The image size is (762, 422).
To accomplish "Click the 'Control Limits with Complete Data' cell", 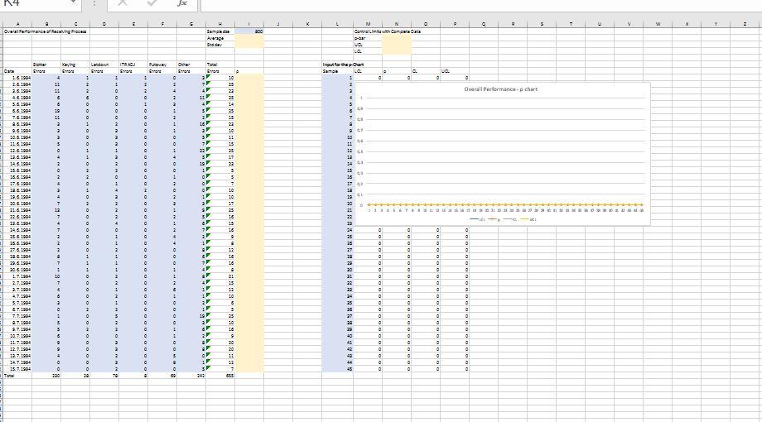I will pos(388,31).
